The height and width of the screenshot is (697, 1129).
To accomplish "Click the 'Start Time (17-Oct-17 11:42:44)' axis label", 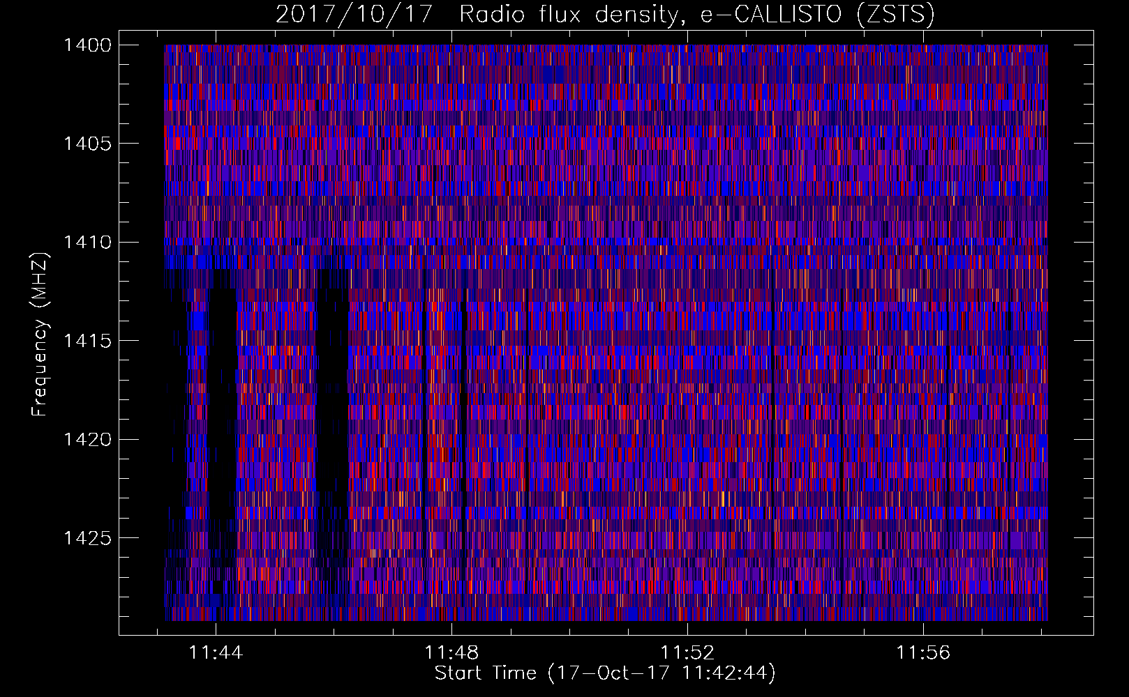I will point(605,673).
